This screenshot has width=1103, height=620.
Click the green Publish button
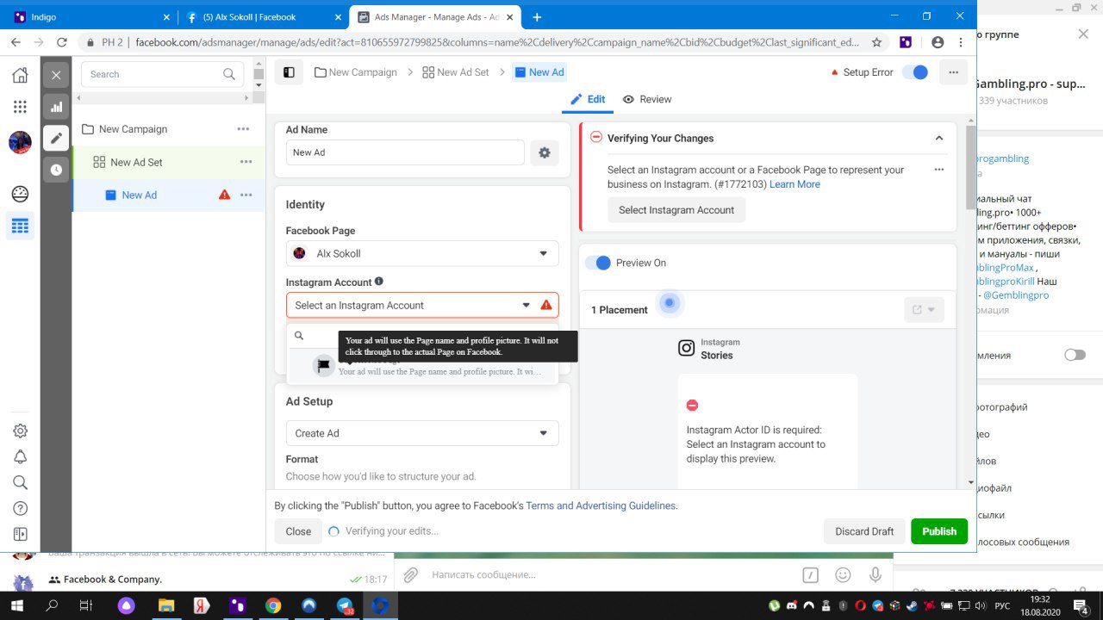939,531
